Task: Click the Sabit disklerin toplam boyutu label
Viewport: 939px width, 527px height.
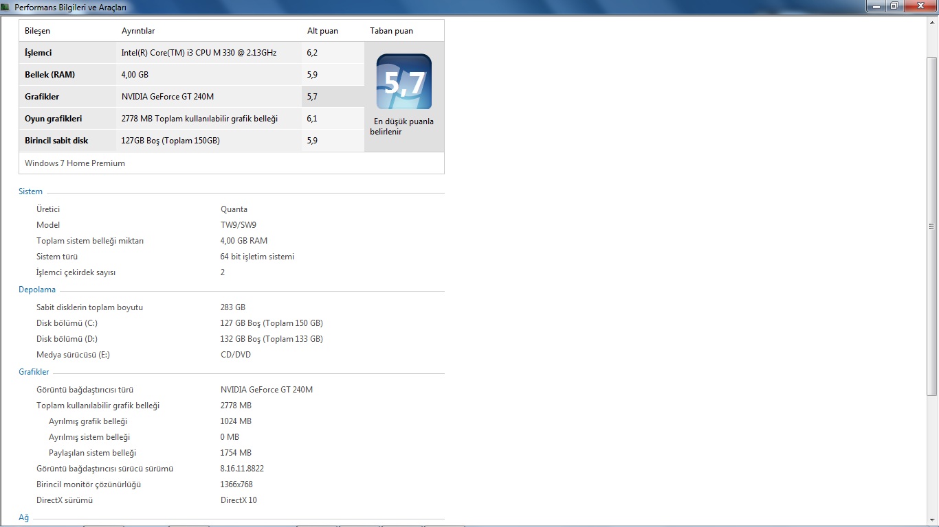Action: pyautogui.click(x=89, y=307)
